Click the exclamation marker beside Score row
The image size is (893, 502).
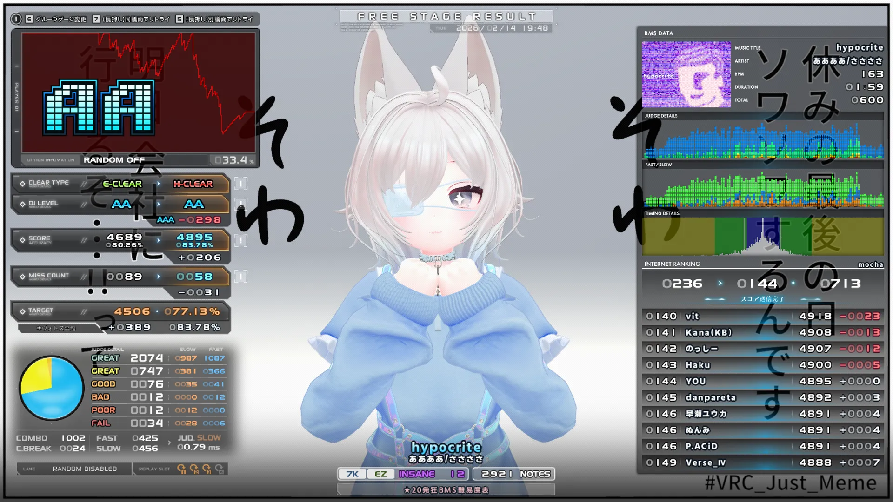(240, 240)
